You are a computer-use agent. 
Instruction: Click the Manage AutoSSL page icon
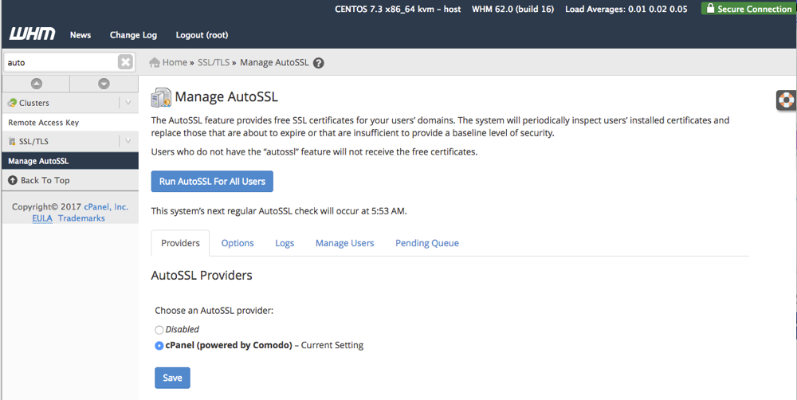[x=161, y=97]
